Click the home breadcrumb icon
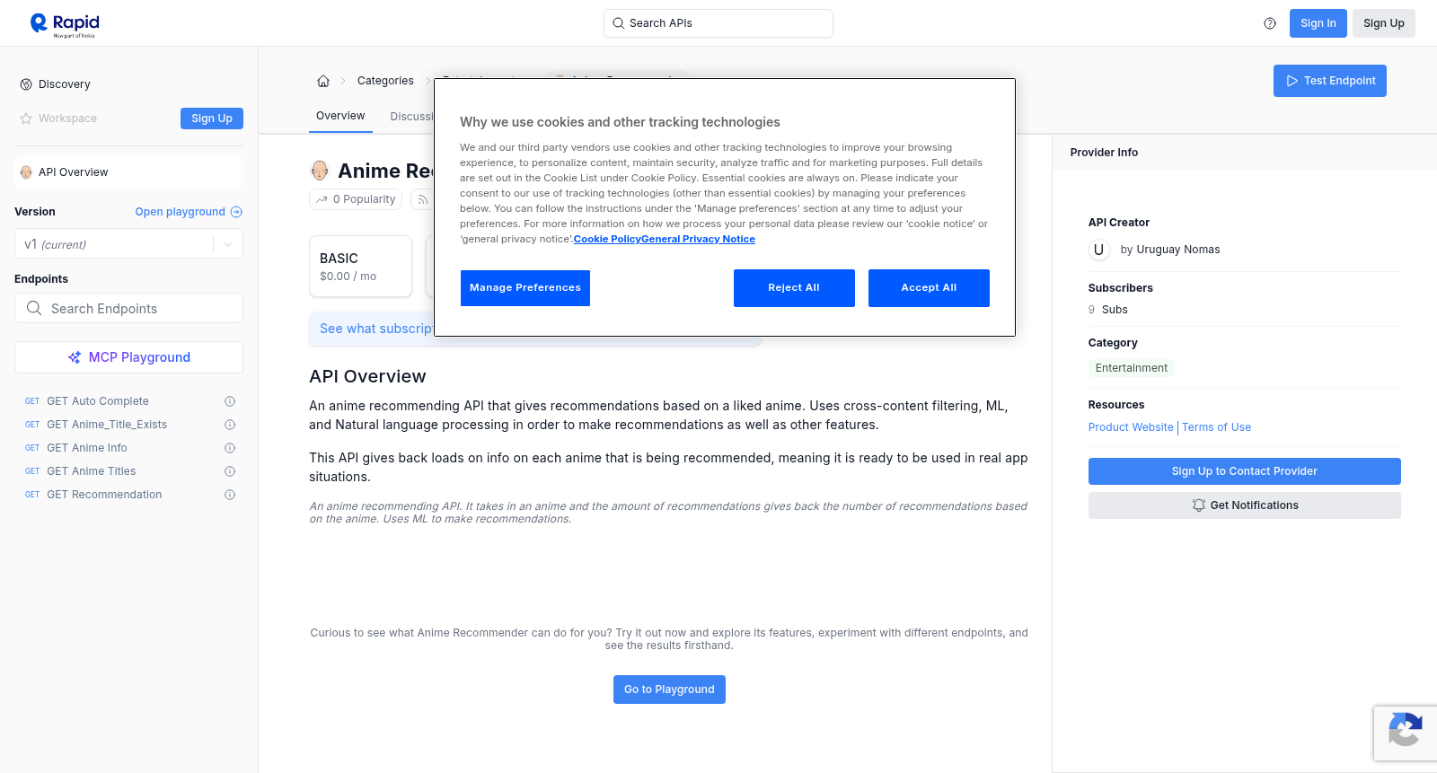 coord(323,81)
